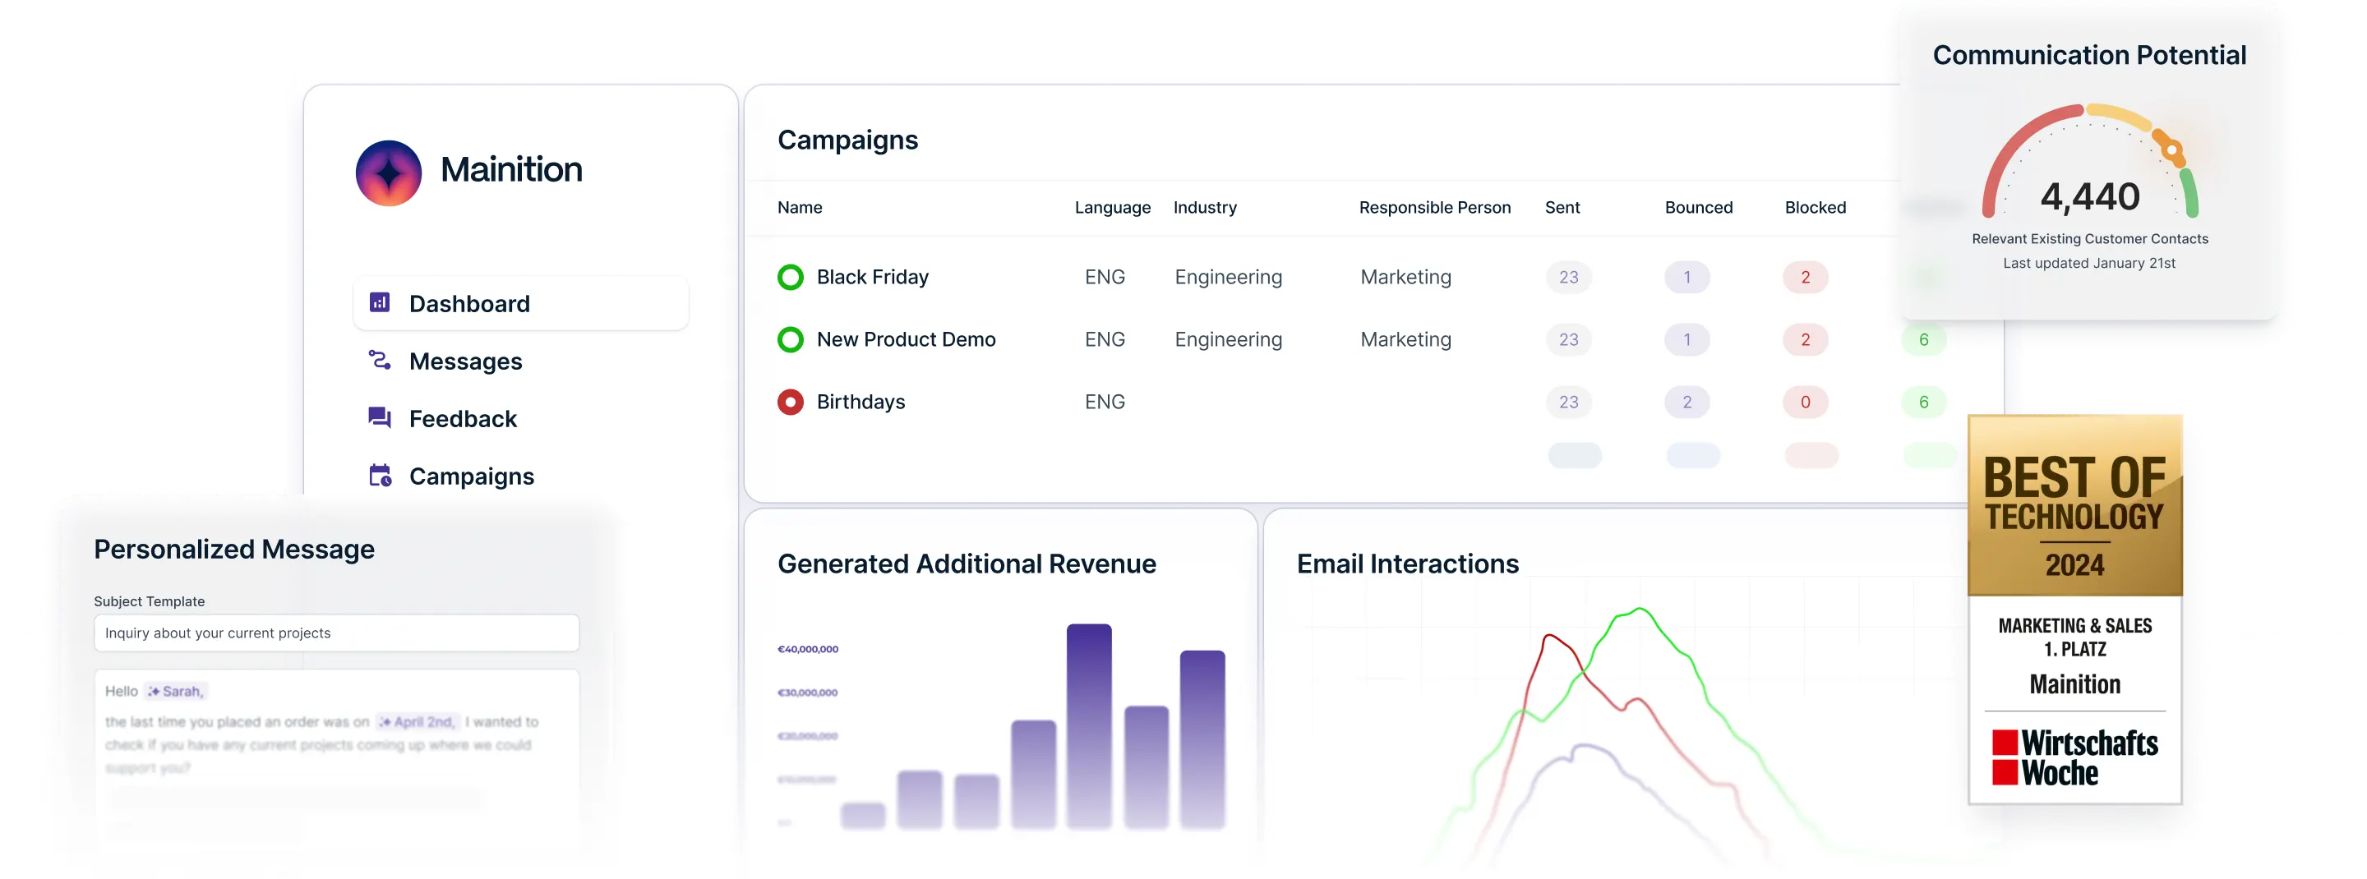Toggle the red status circle for Birthdays
2367x879 pixels.
(790, 402)
